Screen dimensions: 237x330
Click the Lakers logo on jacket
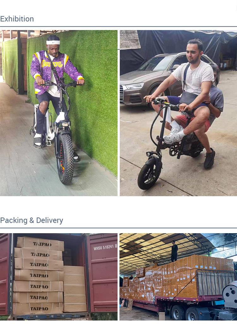(52, 63)
